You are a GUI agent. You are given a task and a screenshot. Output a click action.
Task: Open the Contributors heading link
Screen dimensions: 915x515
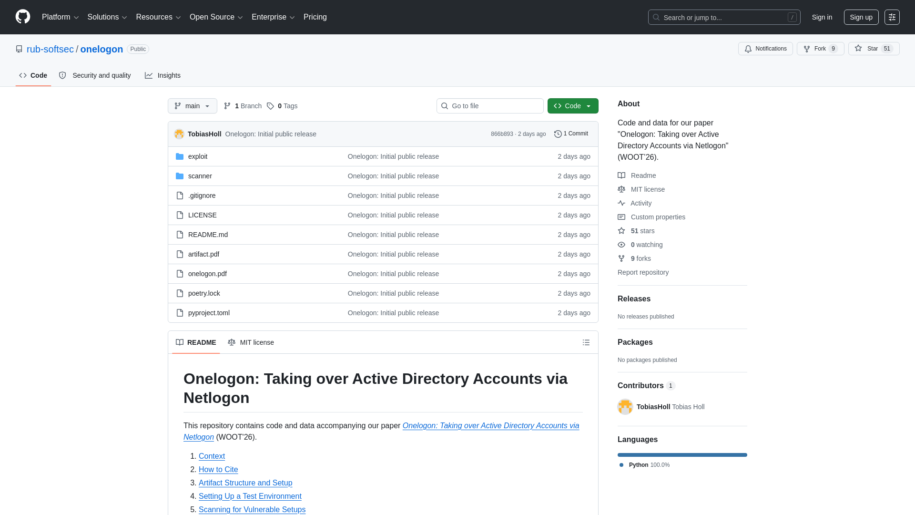coord(646,386)
